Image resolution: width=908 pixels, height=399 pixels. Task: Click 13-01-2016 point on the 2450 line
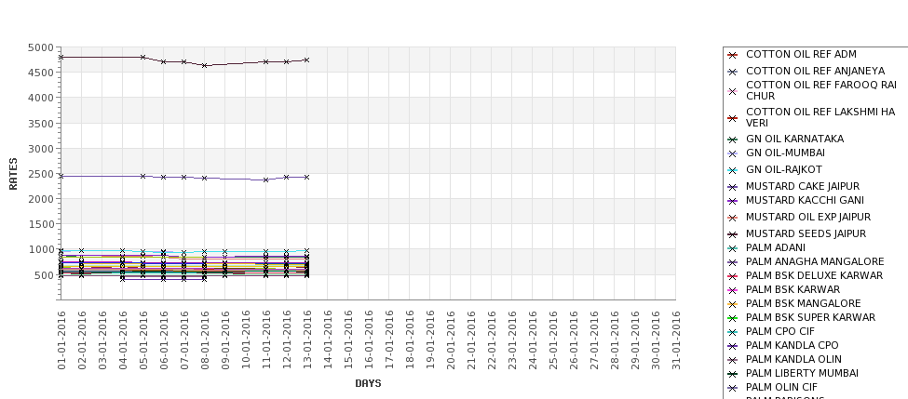(307, 177)
